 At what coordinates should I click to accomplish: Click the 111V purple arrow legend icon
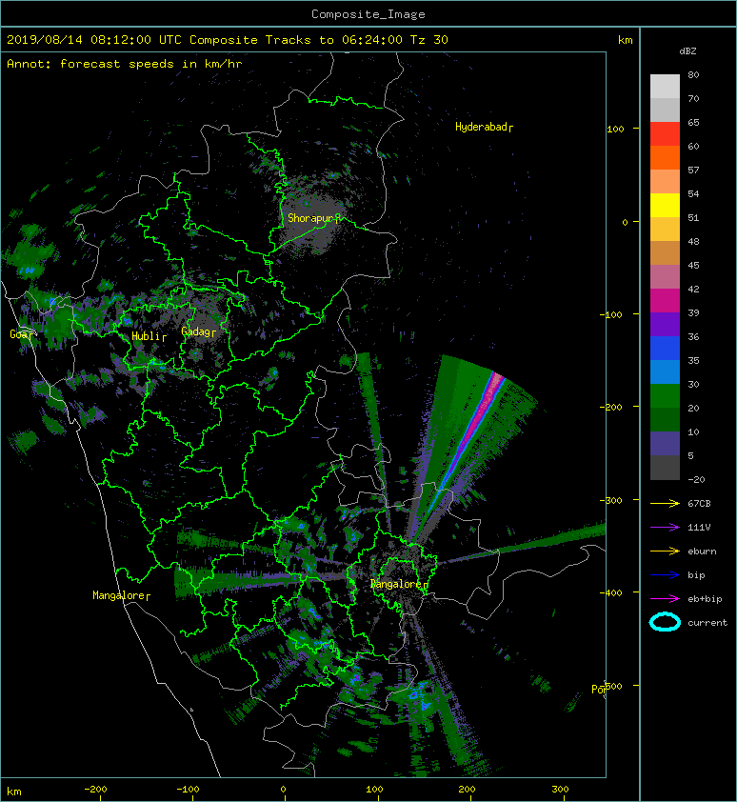(665, 528)
